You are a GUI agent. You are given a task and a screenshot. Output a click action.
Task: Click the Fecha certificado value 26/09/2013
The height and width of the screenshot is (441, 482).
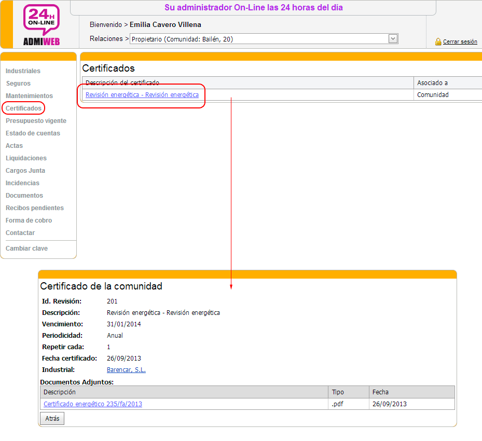124,359
